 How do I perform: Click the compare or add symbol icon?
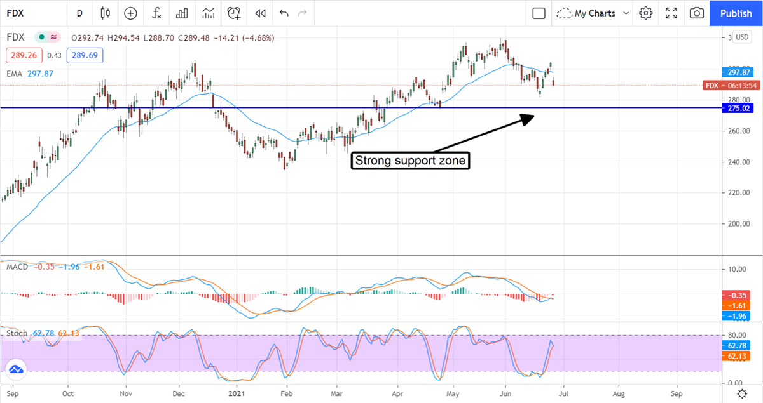(x=130, y=13)
